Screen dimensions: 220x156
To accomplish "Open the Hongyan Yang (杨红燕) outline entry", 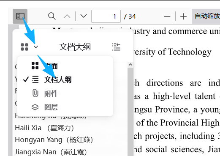I will (54, 140).
